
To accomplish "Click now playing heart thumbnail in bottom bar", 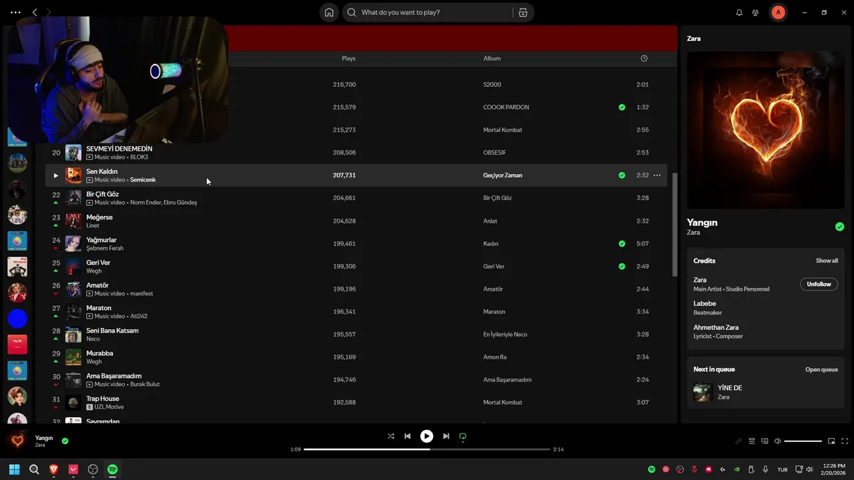I will coord(17,441).
